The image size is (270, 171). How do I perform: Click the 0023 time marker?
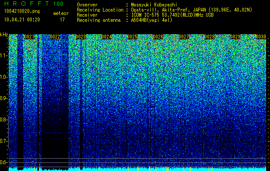[x=81, y=37]
